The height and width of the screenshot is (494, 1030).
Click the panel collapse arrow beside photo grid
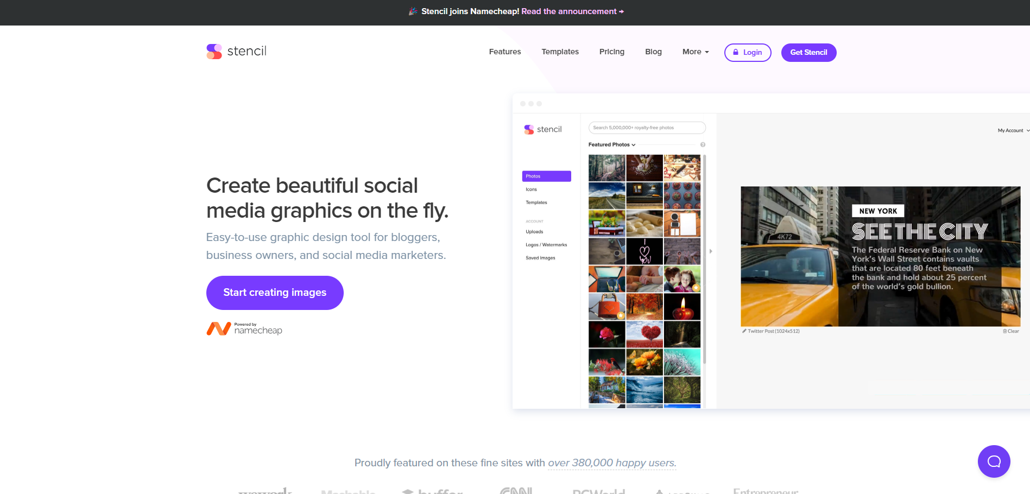tap(710, 251)
